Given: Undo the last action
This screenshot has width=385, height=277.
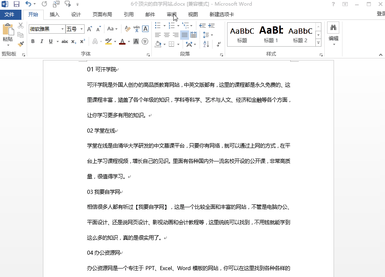Looking at the screenshot, I should (28, 4).
